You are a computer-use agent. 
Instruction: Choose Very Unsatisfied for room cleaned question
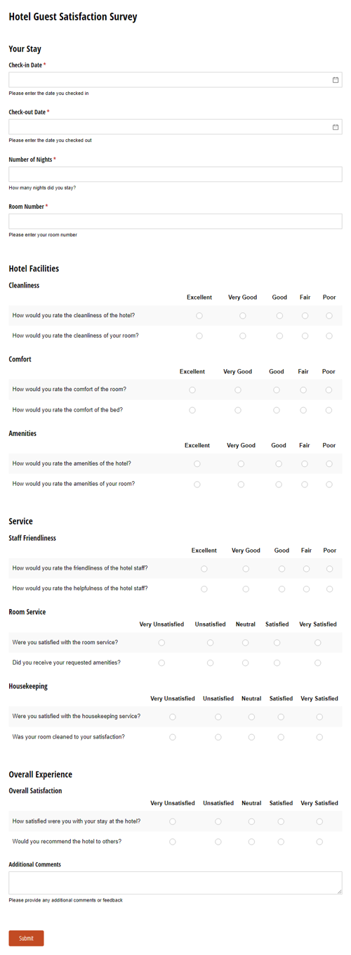[173, 738]
